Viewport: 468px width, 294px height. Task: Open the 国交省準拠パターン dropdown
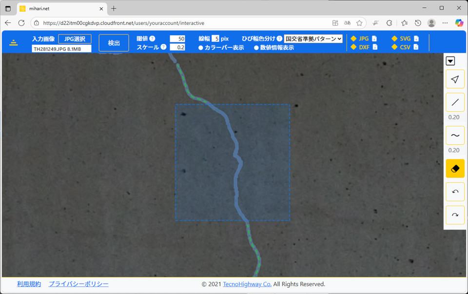(313, 39)
